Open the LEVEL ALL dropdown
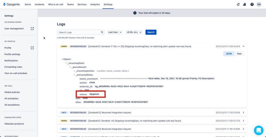This screenshot has width=266, height=137. click(134, 32)
